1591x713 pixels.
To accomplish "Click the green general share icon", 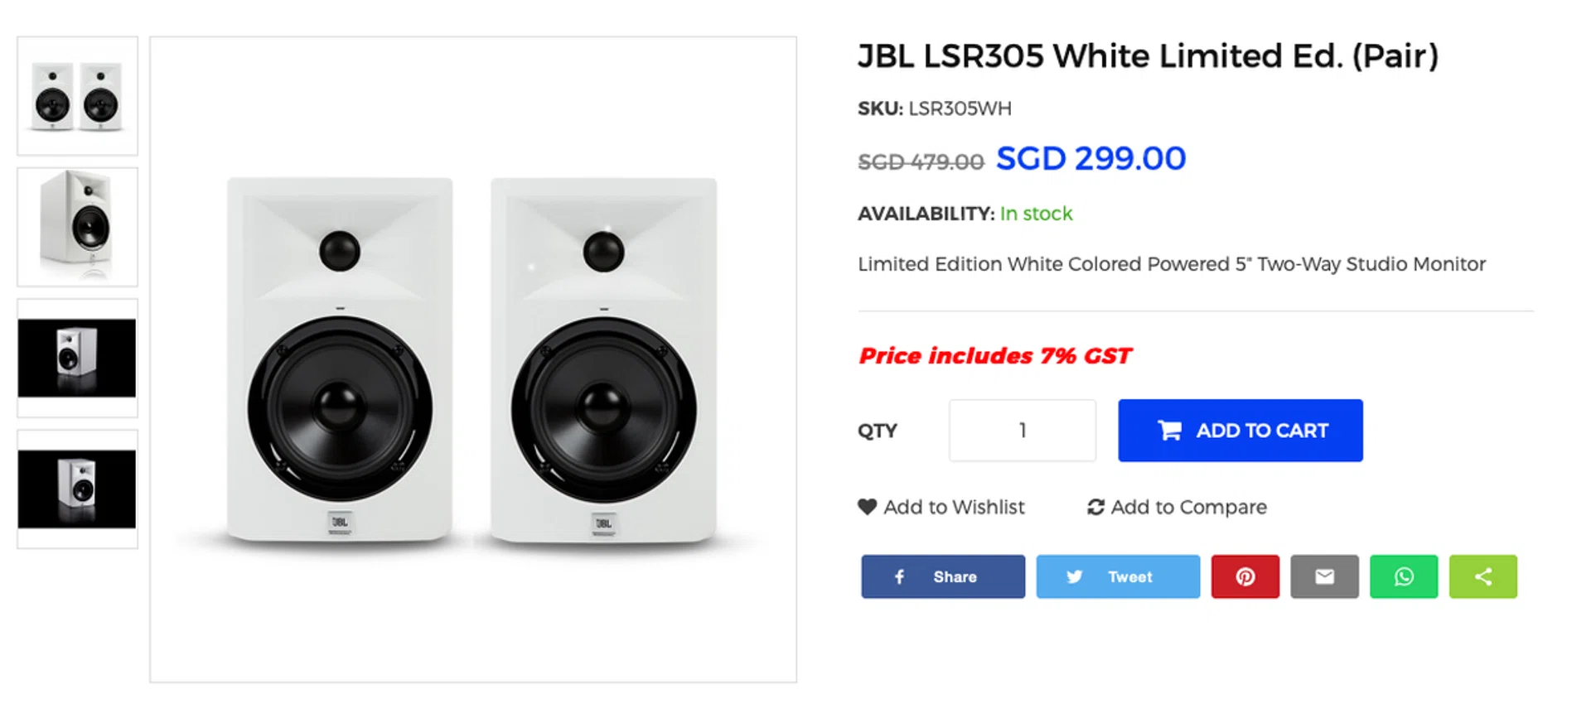I will [x=1482, y=576].
